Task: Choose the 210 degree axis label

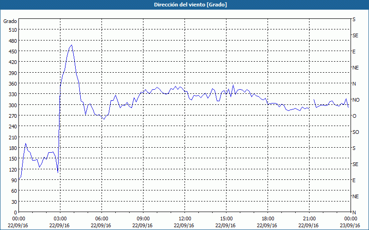Action: tap(13, 138)
